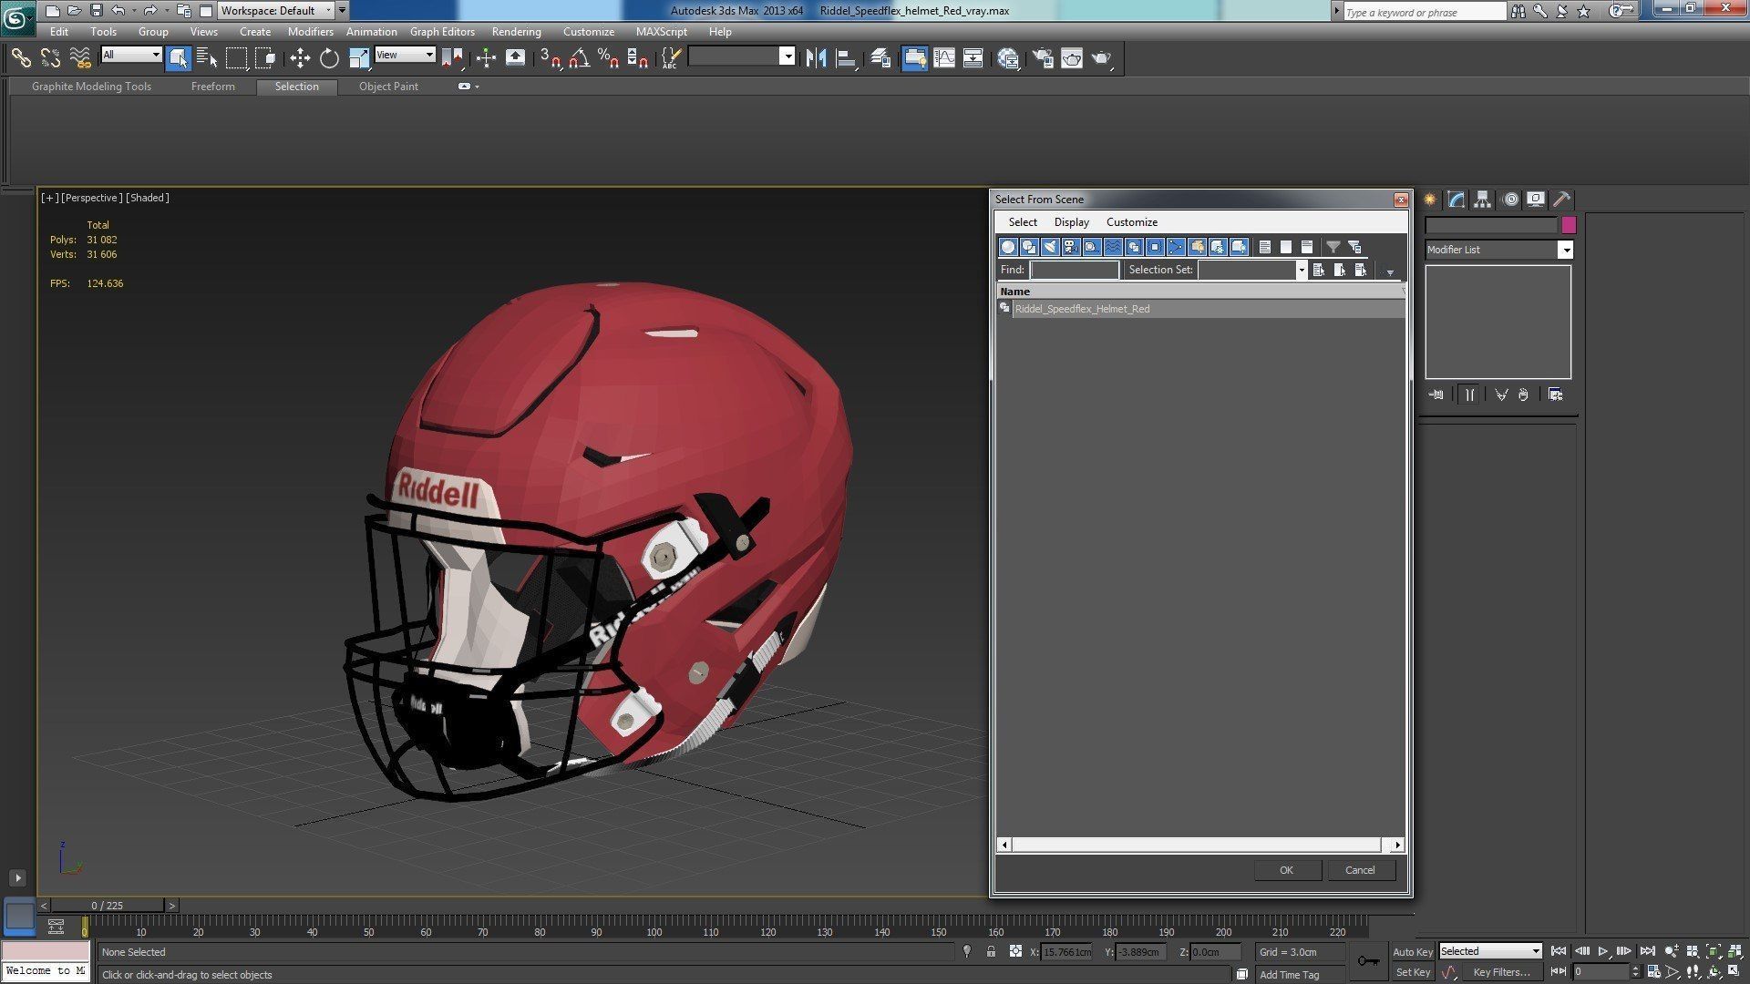1750x984 pixels.
Task: Choose the Select and Uniform Scale tool
Action: [x=359, y=58]
